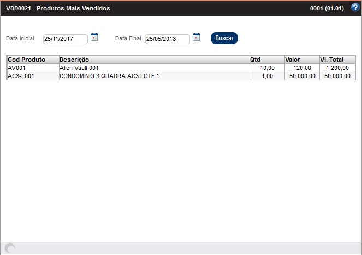
Task: Click the loading spinner in status bar
Action: pyautogui.click(x=10, y=248)
